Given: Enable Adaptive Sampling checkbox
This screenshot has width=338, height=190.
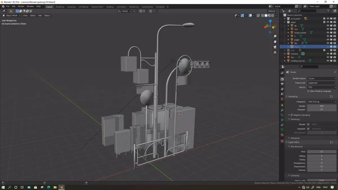Looking at the screenshot, I should click(292, 115).
